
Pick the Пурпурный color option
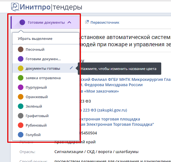36,88
